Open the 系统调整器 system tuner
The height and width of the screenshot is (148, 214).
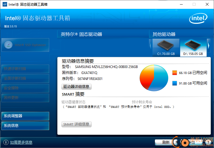pos(25,116)
